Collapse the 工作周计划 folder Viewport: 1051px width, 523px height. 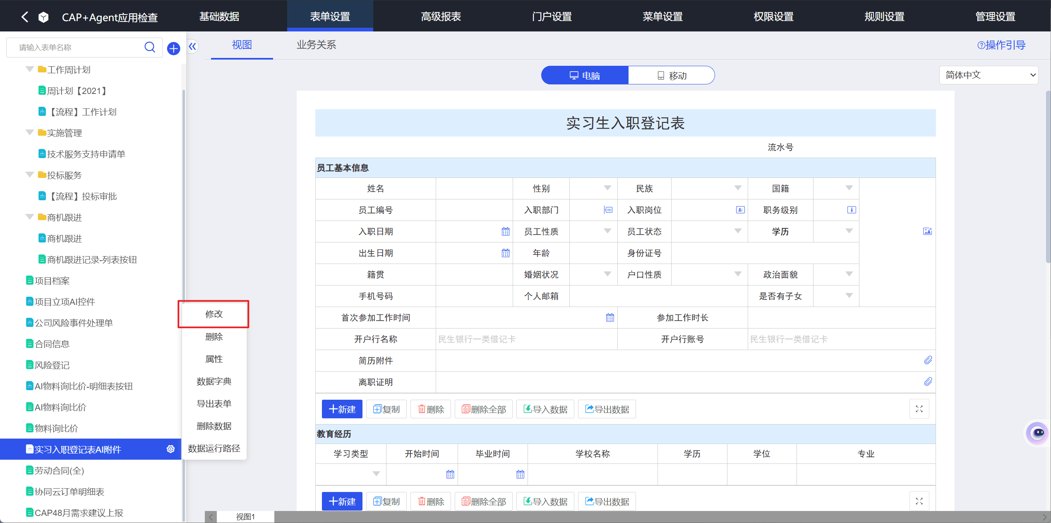(30, 69)
